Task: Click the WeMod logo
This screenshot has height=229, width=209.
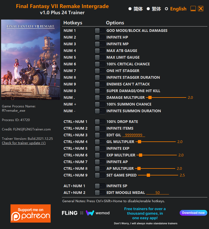Action: pos(98,213)
